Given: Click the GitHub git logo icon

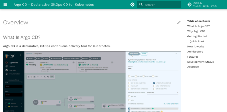Looking at the screenshot, I should (x=189, y=5).
